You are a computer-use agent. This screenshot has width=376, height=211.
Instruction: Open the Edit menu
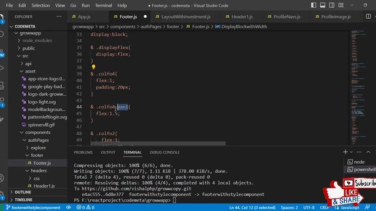(22, 5)
